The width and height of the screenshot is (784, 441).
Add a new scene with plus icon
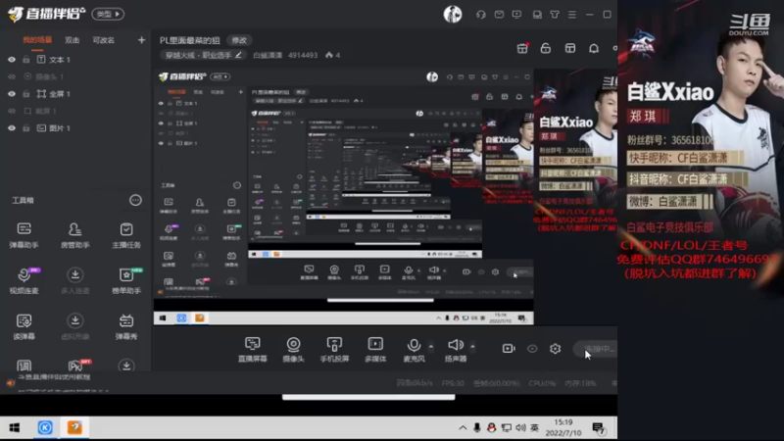(x=141, y=39)
